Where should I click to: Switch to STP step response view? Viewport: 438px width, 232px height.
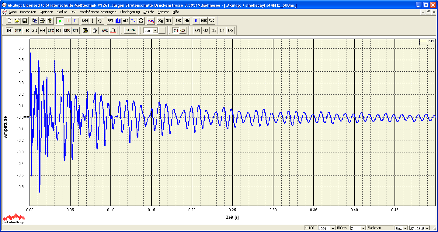click(18, 31)
